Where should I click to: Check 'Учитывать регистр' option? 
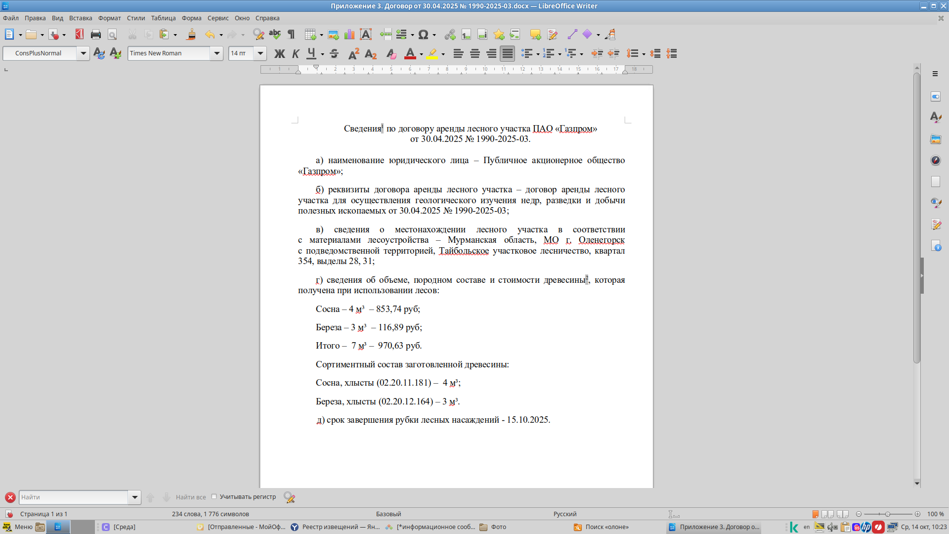(x=214, y=496)
